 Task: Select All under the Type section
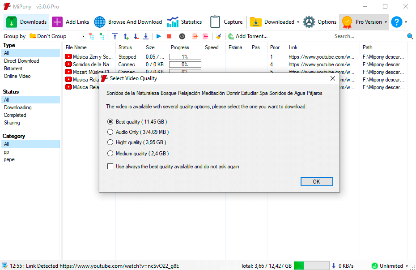[31, 53]
